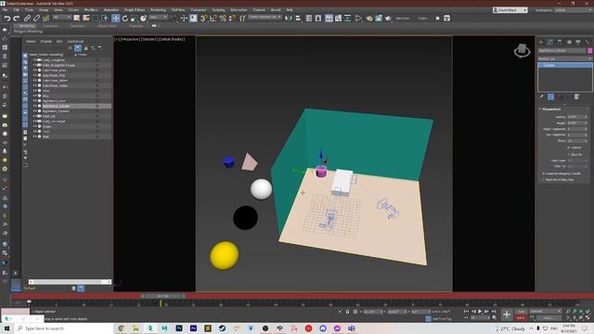Open the Modify tab in command panel
This screenshot has height=334, width=594.
point(550,42)
